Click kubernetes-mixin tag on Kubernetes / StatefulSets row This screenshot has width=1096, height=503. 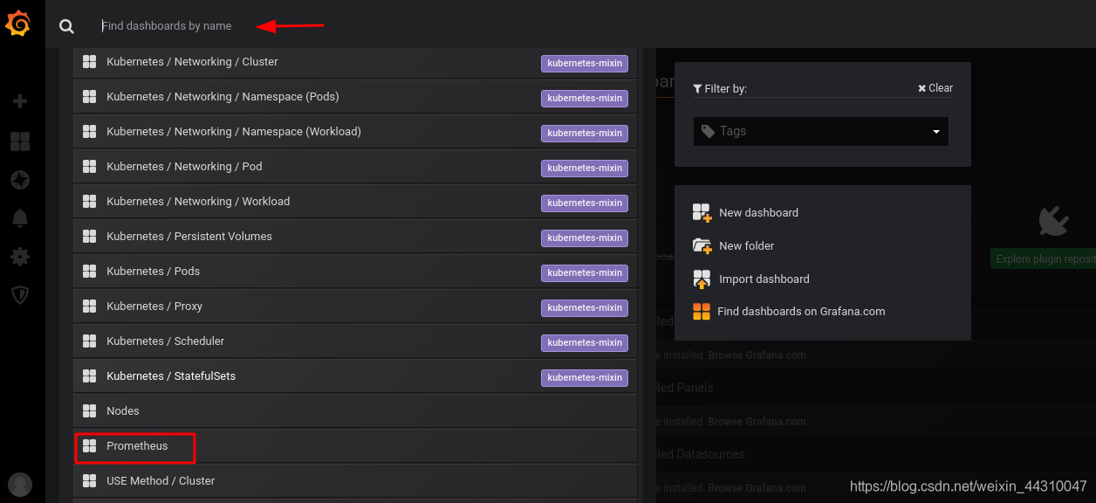[x=585, y=377]
